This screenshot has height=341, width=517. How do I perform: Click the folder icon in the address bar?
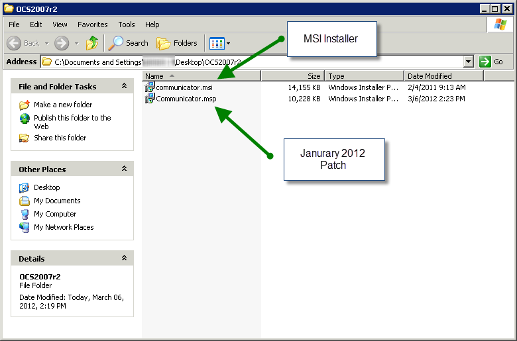click(x=47, y=62)
